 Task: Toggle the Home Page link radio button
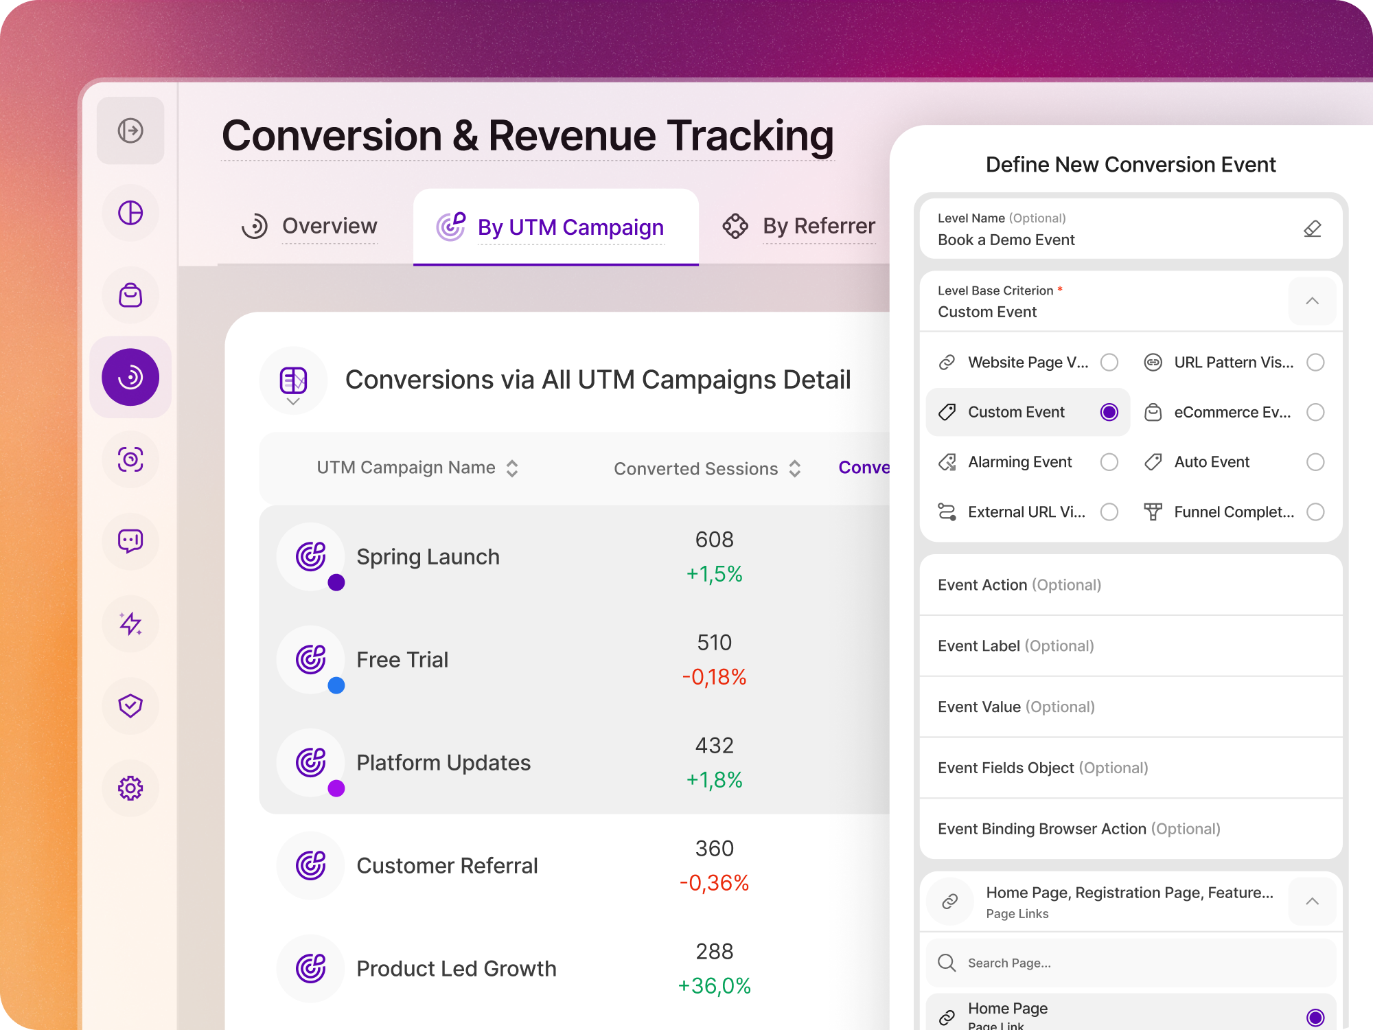point(1315,1017)
